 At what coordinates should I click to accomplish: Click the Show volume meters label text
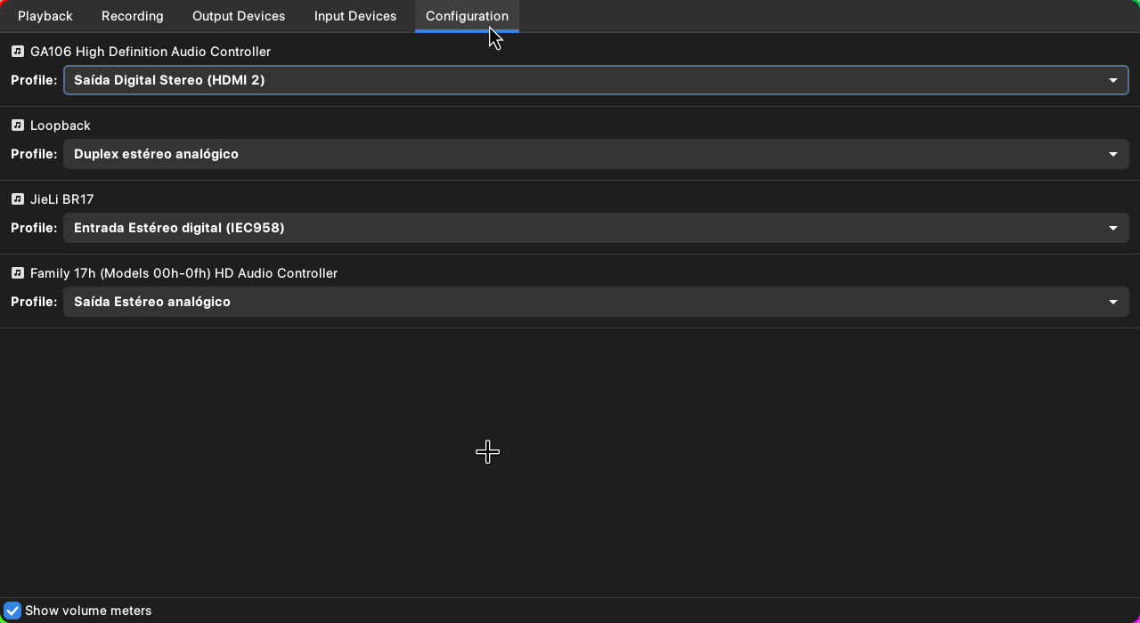coord(88,611)
